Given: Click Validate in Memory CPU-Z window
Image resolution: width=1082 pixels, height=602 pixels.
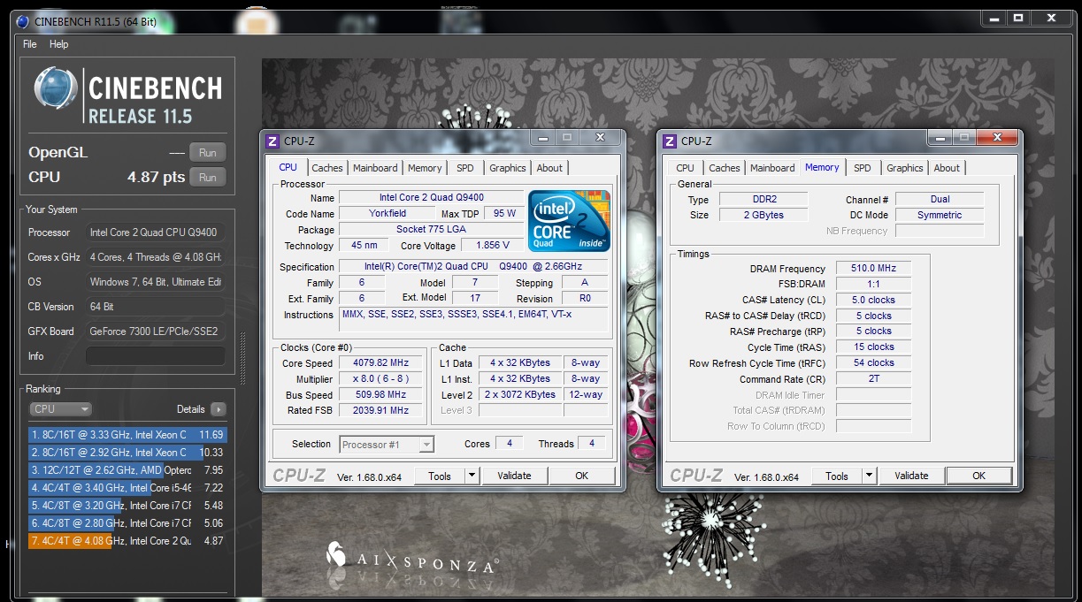Looking at the screenshot, I should click(x=911, y=476).
